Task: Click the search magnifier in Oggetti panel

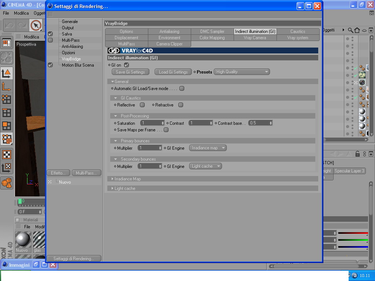Action: (x=350, y=30)
